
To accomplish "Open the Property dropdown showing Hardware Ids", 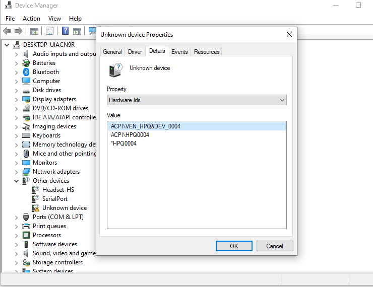I will pyautogui.click(x=197, y=100).
